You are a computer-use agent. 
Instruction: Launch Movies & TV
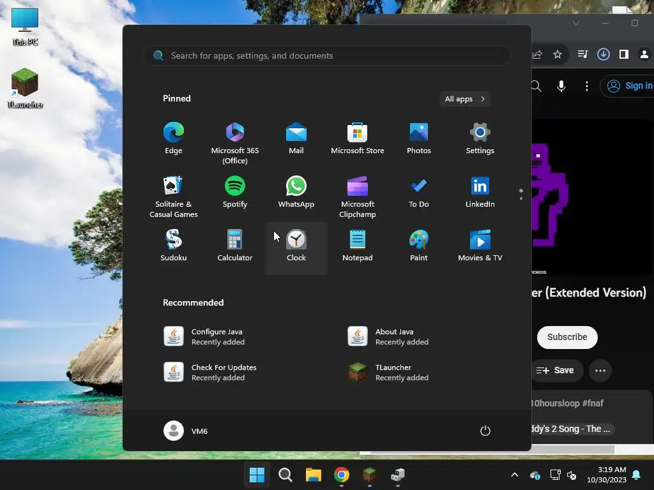click(480, 246)
